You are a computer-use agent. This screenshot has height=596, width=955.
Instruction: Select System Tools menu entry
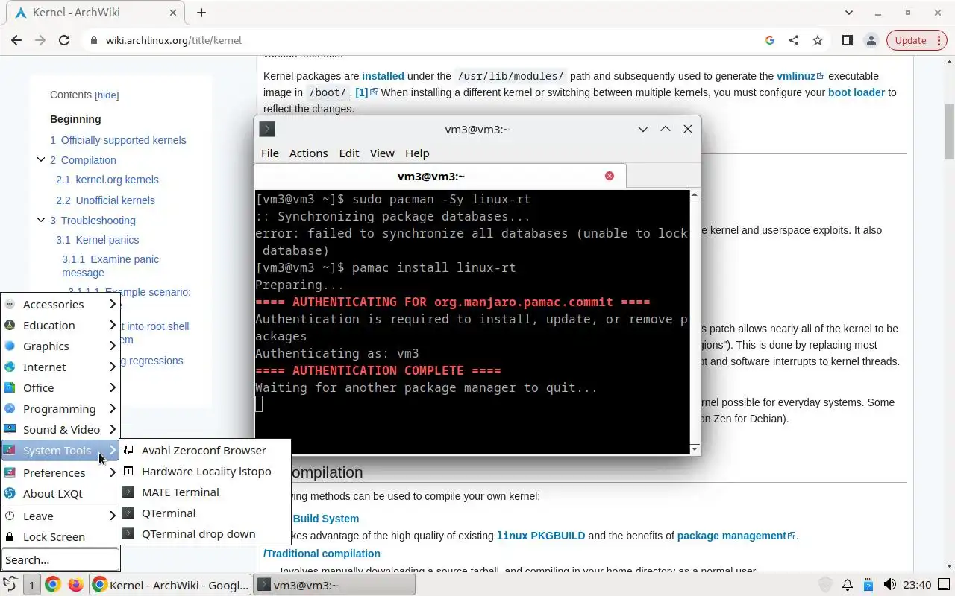click(x=60, y=450)
